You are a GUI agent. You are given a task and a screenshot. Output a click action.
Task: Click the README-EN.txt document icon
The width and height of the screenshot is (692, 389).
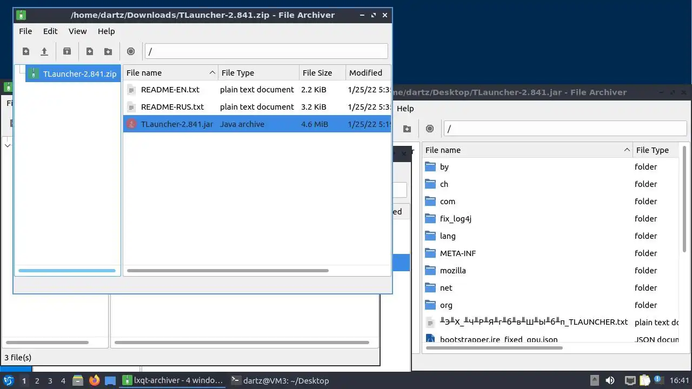coord(131,90)
